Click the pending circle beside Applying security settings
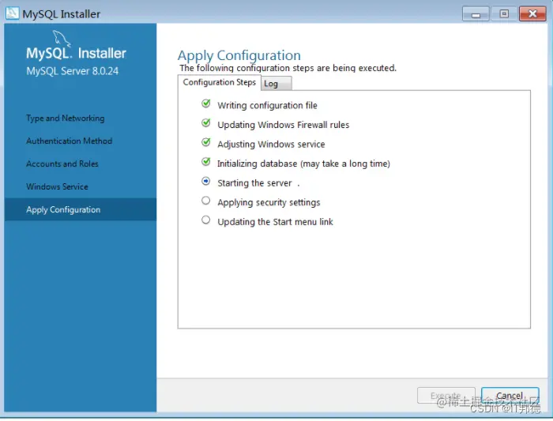 [x=205, y=201]
